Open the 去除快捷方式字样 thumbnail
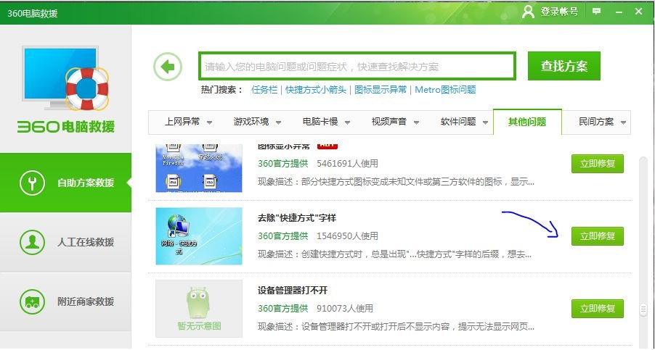The image size is (655, 350). [199, 236]
